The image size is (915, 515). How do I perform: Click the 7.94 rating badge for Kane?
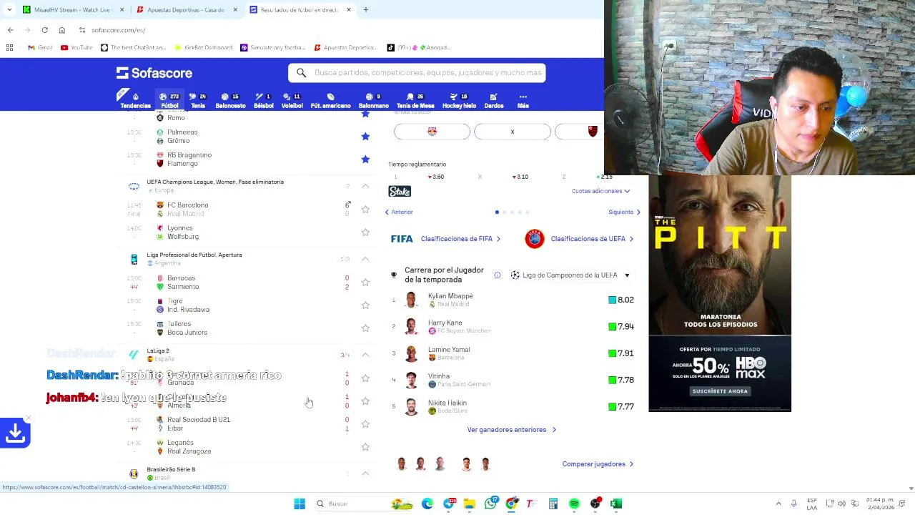tap(621, 327)
